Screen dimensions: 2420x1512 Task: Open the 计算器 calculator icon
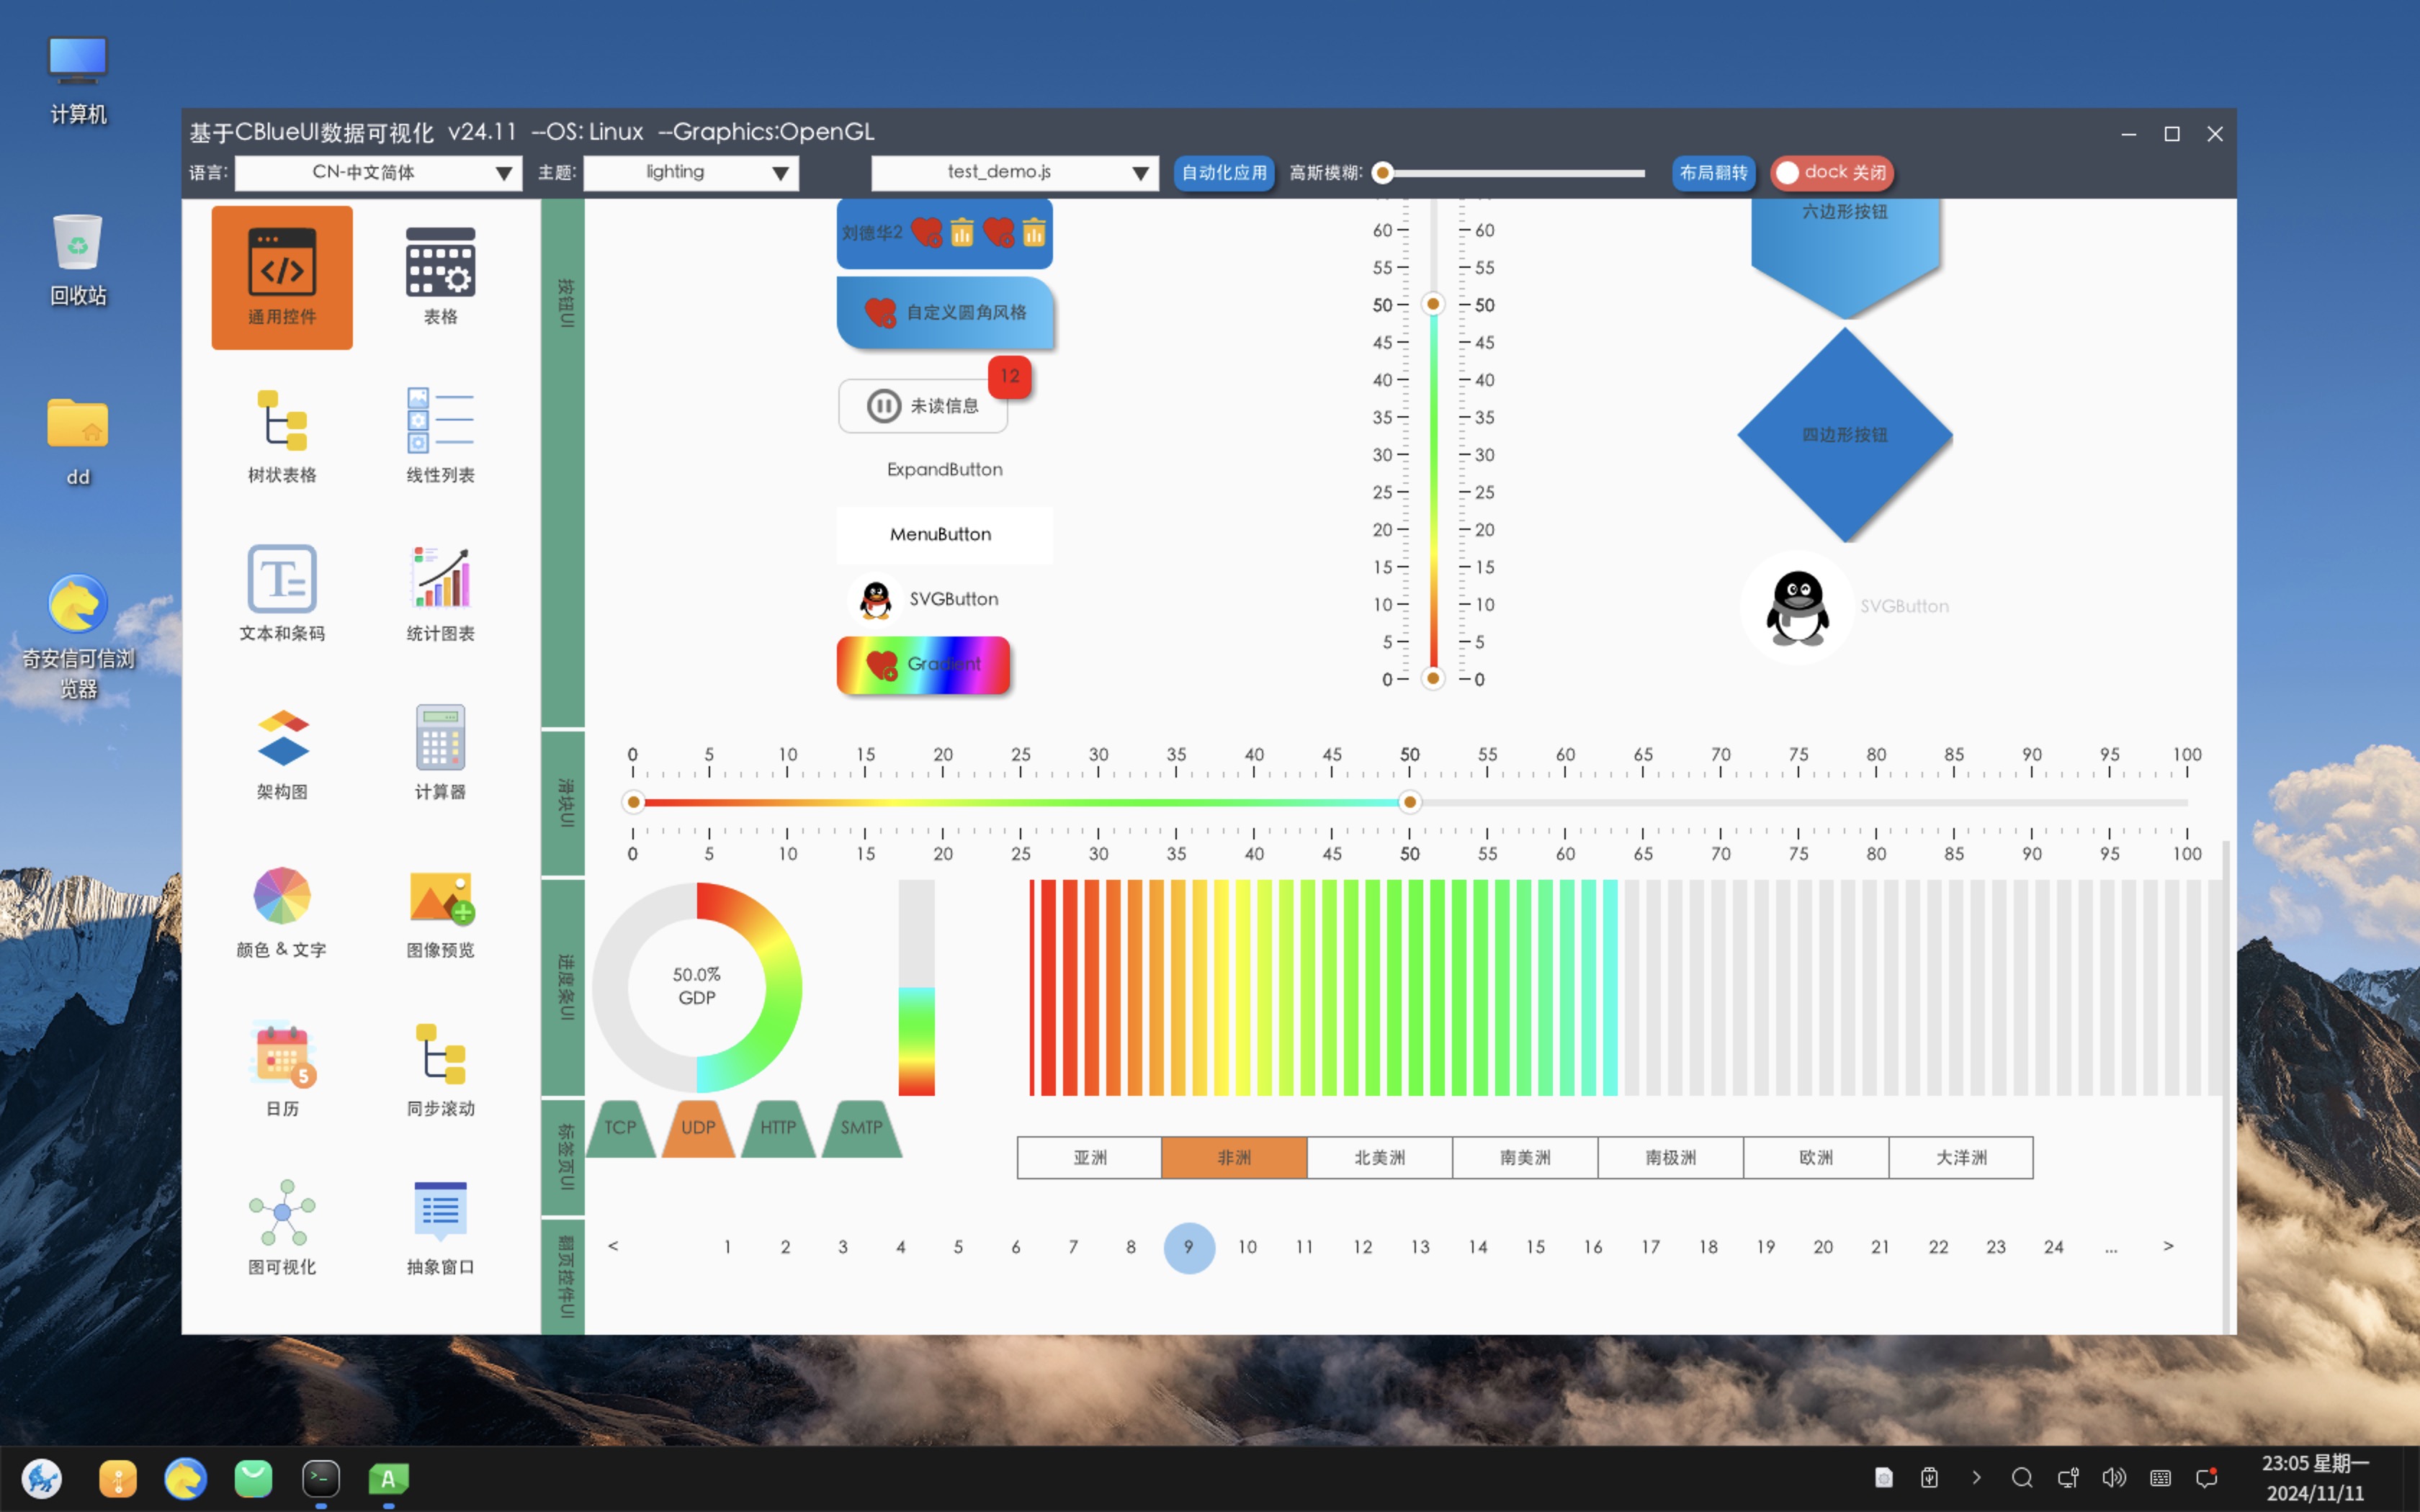tap(440, 737)
